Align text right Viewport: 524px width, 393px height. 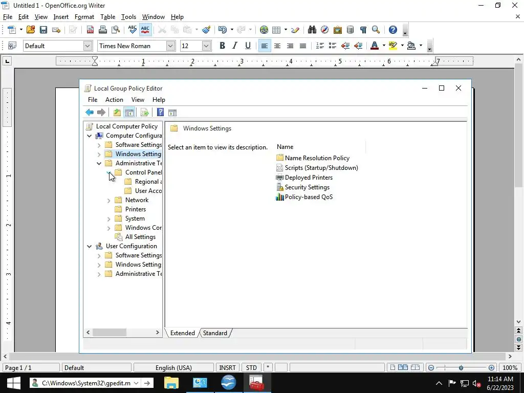[290, 46]
